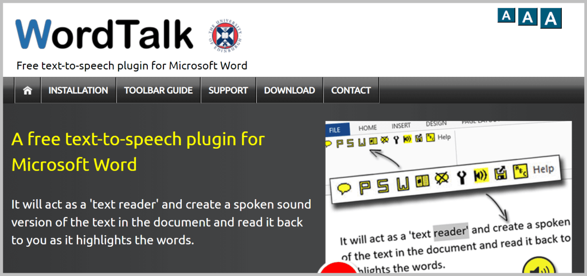Click the small Help label in the ribbon illustration
The width and height of the screenshot is (587, 276).
tap(444, 137)
